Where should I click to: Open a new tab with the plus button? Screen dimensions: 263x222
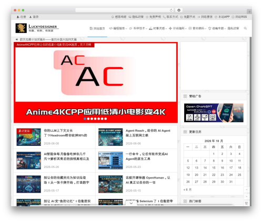(249, 12)
